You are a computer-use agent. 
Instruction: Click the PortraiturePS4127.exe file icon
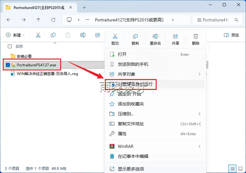[x=13, y=65]
